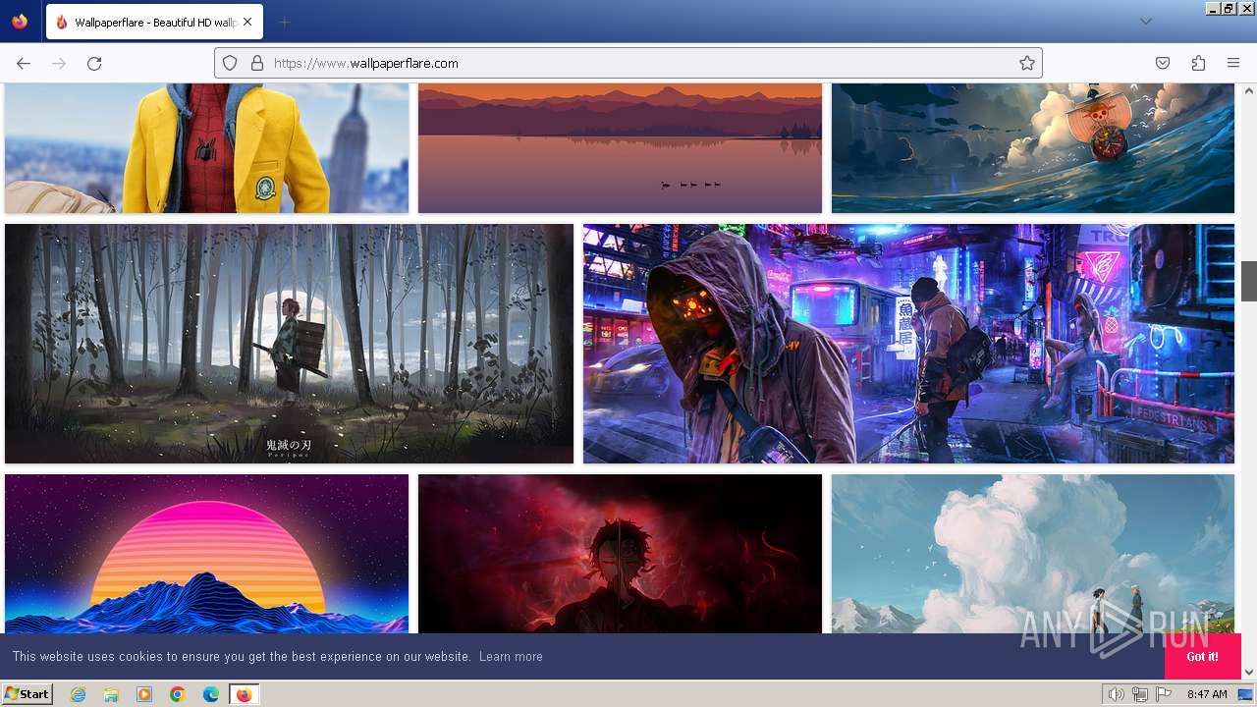Click the network tray icon

[1140, 694]
